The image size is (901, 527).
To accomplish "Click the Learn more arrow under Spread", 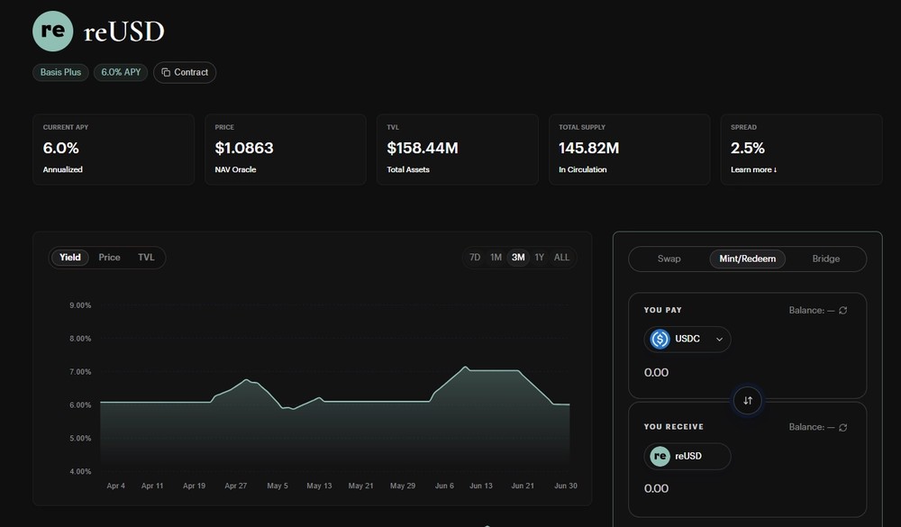I will tap(775, 169).
